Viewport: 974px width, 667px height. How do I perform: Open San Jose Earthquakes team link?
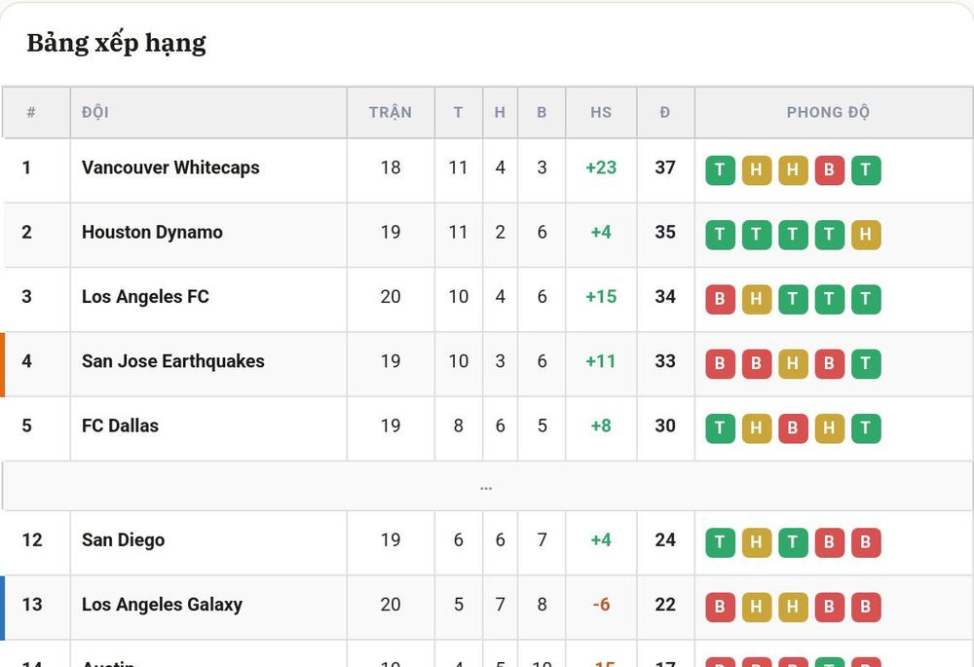tap(173, 361)
